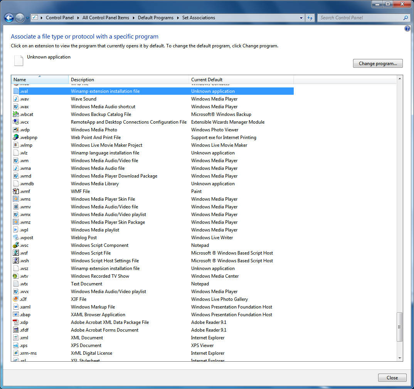Click 'XPS Viewer' default program cell
The height and width of the screenshot is (389, 414).
click(x=202, y=345)
